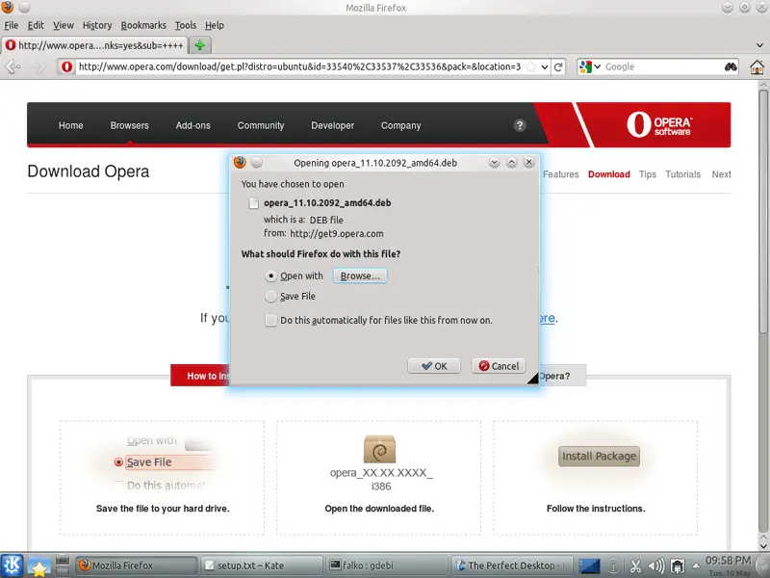Open the Help menu

(214, 25)
